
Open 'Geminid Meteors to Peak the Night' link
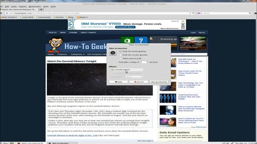click(x=72, y=135)
